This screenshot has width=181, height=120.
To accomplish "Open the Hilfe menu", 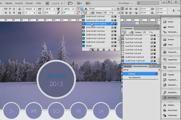I will coord(38,3).
